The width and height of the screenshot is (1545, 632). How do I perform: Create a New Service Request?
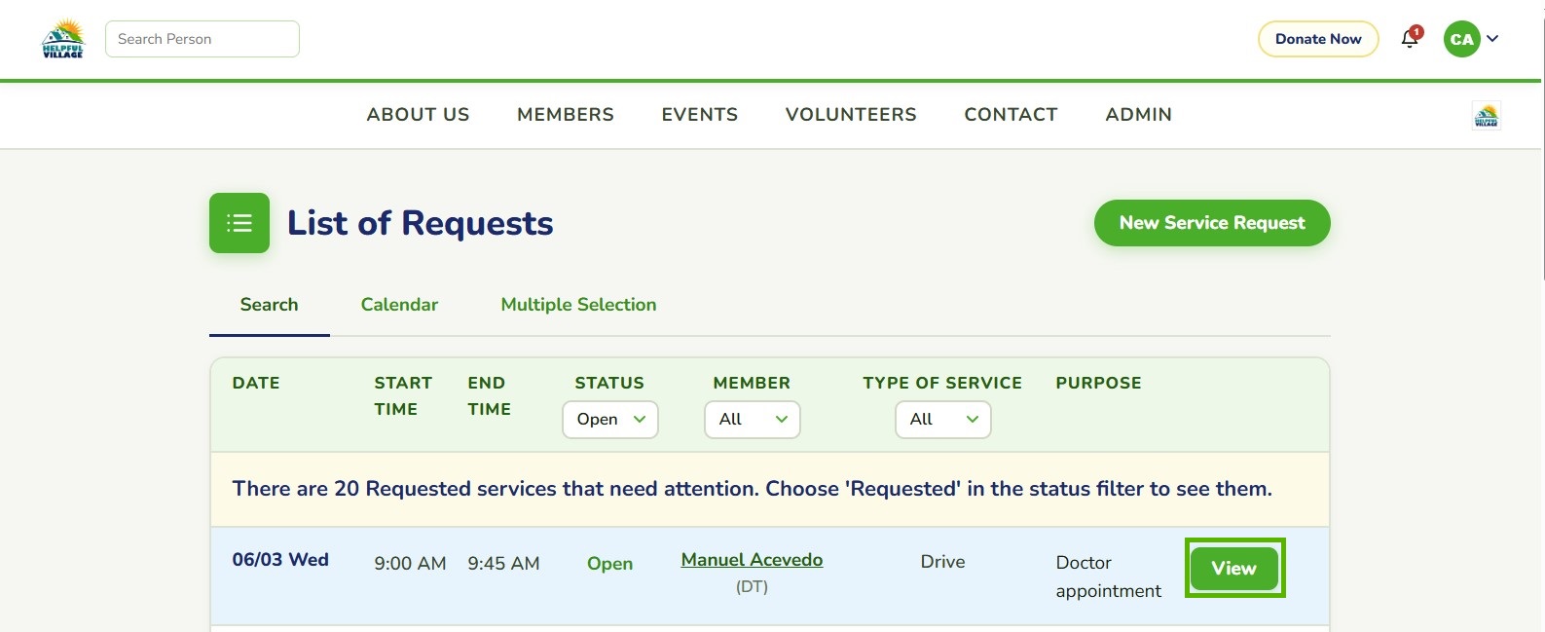tap(1212, 223)
